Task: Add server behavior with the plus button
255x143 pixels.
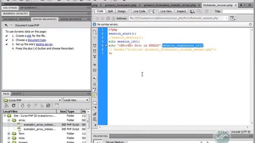Action: point(6,25)
